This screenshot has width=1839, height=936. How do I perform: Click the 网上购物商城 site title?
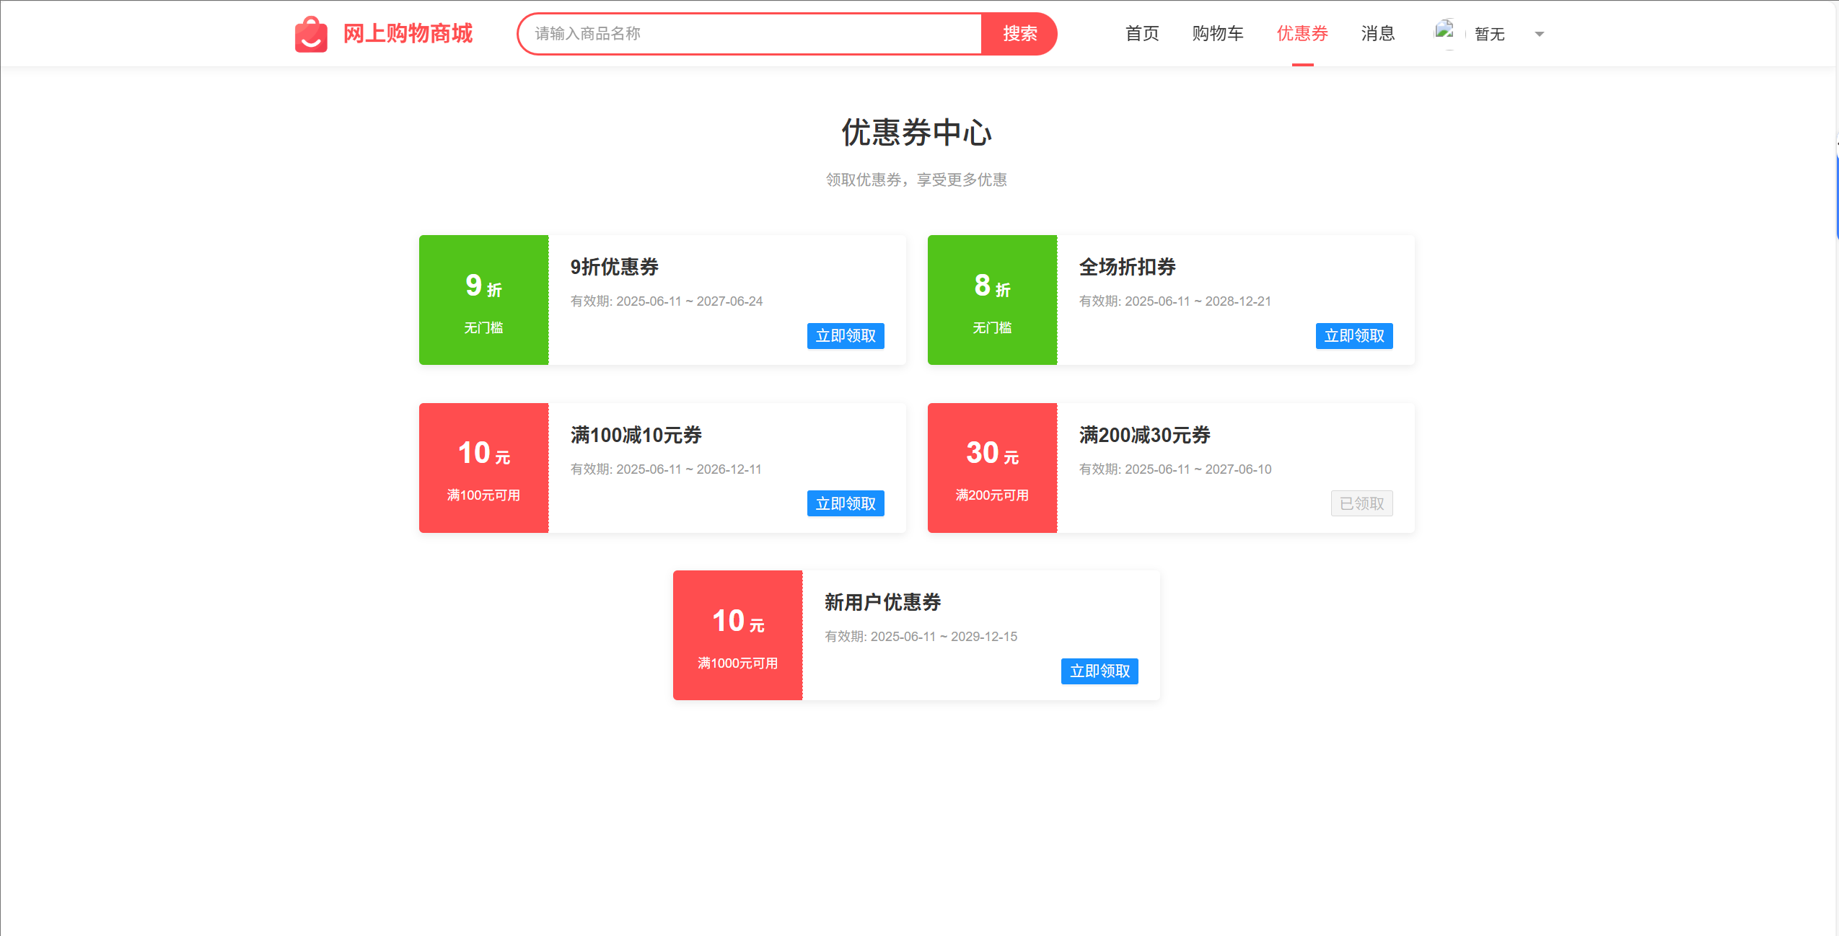click(x=408, y=33)
